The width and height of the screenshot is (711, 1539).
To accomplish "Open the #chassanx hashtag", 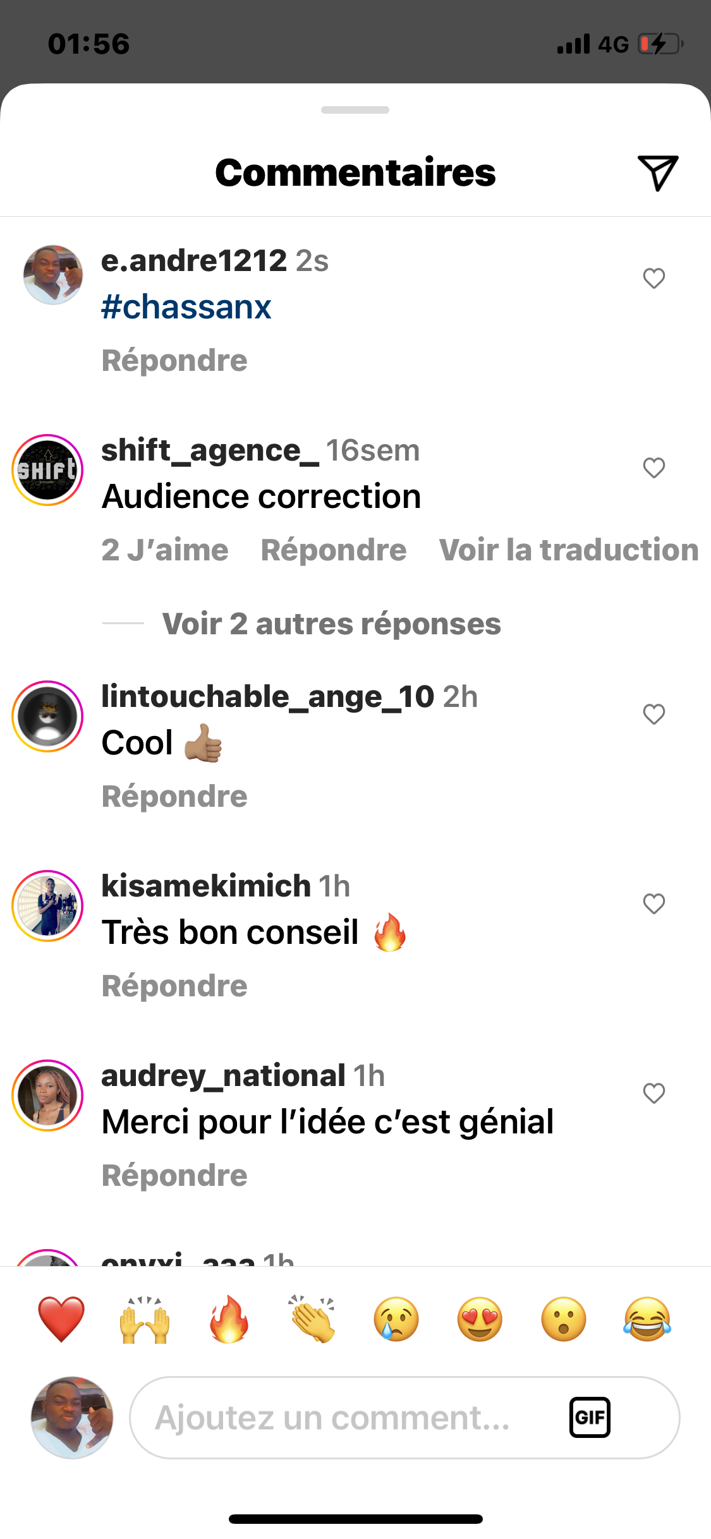I will click(x=186, y=307).
